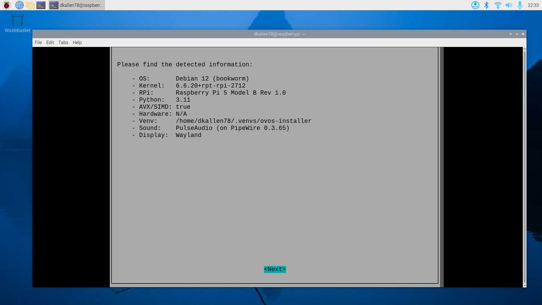Image resolution: width=542 pixels, height=305 pixels.
Task: Open the Bluetooth menu
Action: click(x=486, y=5)
